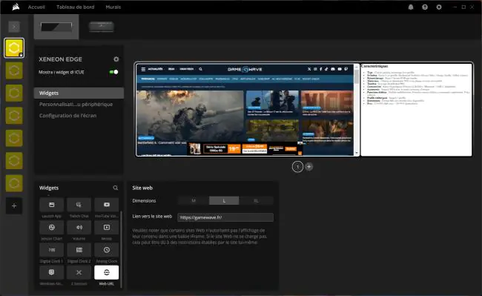482x296 pixels.
Task: Toggle Mostra i widget di iCUE switch
Action: [113, 72]
